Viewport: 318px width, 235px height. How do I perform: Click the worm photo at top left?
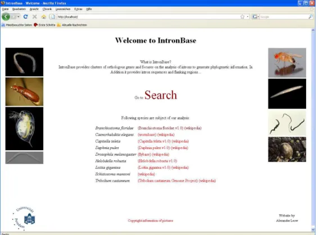(24, 62)
